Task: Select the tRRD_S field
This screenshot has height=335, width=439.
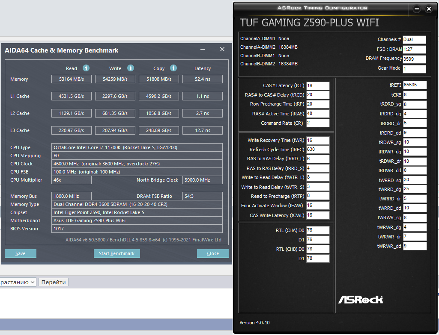Action: coord(318,168)
